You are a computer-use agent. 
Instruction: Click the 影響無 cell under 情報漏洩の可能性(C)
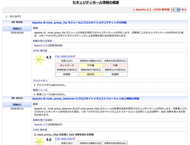pyautogui.click(x=67, y=74)
